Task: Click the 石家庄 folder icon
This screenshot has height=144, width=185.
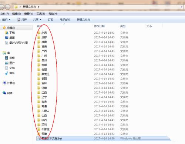Action: [39, 129]
